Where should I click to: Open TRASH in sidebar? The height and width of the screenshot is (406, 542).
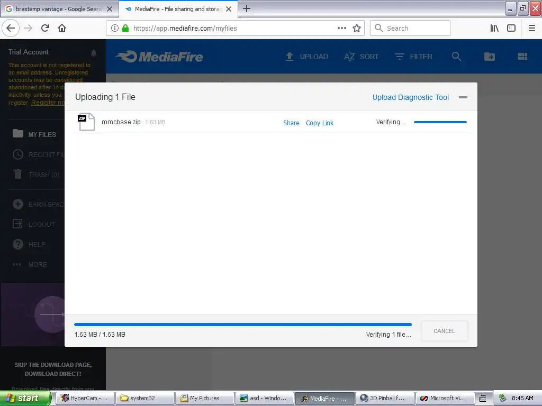point(36,174)
